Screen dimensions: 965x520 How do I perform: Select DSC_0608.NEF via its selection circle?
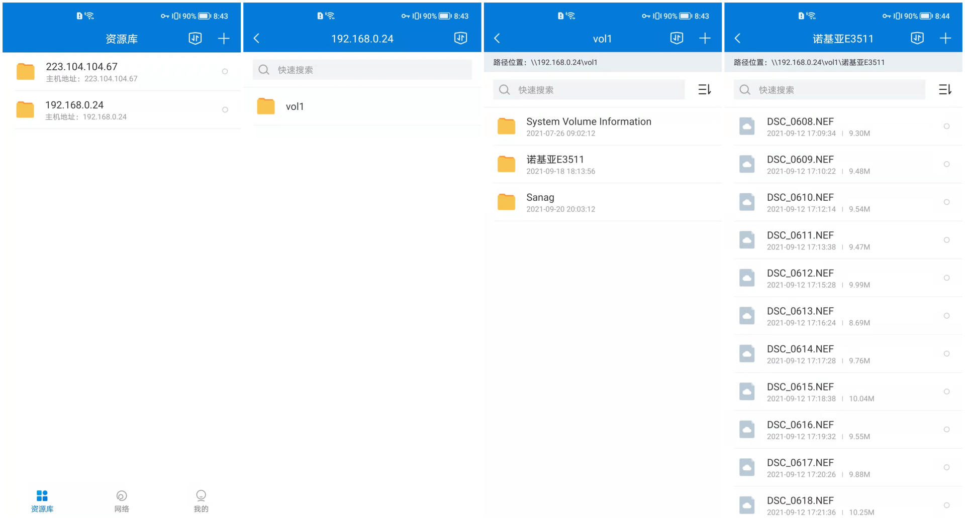tap(947, 126)
